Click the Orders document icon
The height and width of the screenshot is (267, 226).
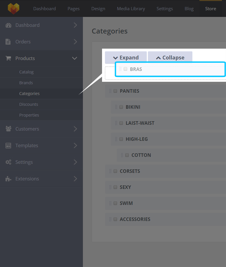8,42
